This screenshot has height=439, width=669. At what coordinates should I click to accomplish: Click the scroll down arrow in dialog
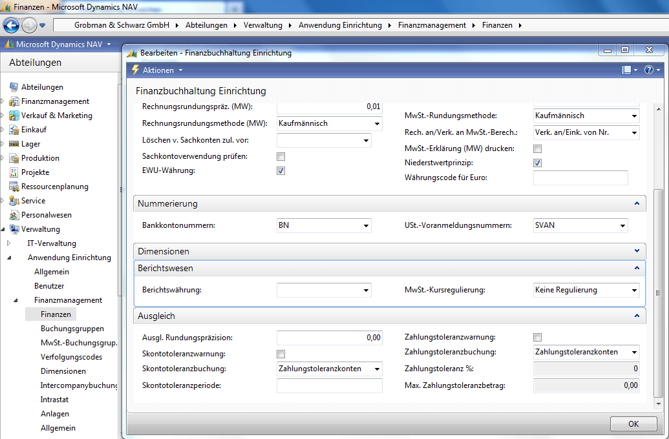point(658,403)
